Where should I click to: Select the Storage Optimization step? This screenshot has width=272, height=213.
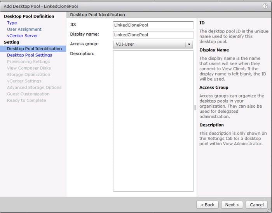coord(28,74)
